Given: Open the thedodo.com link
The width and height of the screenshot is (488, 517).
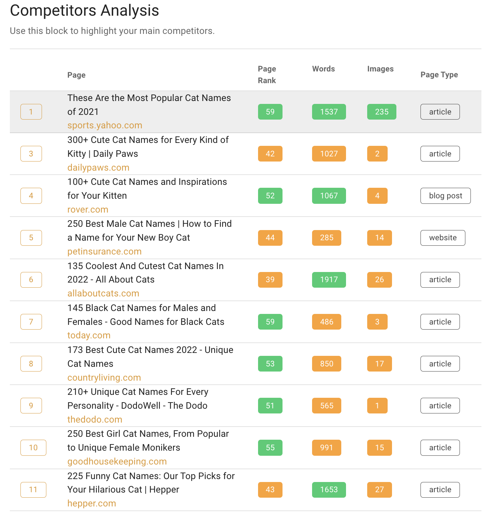Looking at the screenshot, I should [x=95, y=419].
